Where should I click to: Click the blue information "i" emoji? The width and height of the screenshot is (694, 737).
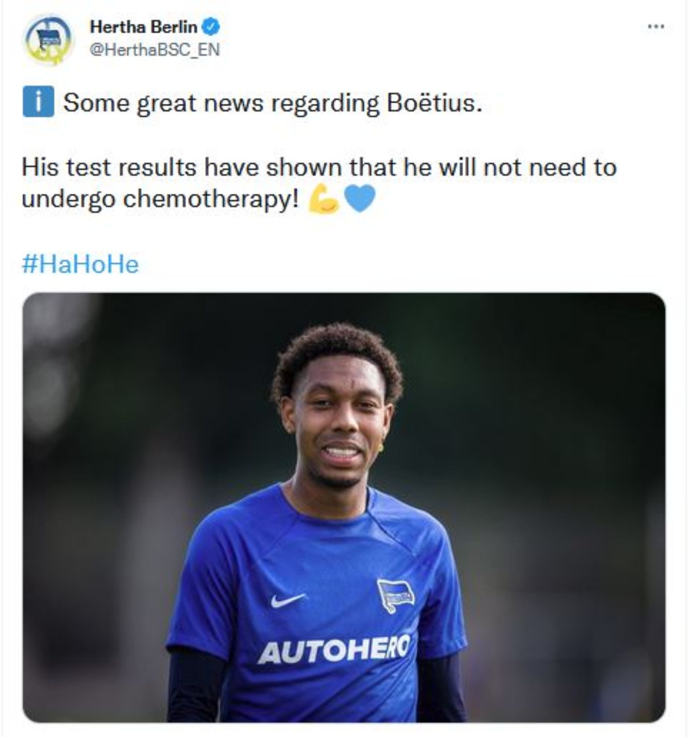[x=38, y=102]
